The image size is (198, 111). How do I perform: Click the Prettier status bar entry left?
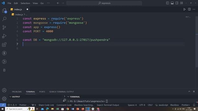pos(24,105)
